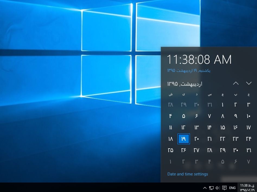Viewport: 257px width, 192px height.
Task: Show hidden system tray icons chevron
Action: coord(205,188)
